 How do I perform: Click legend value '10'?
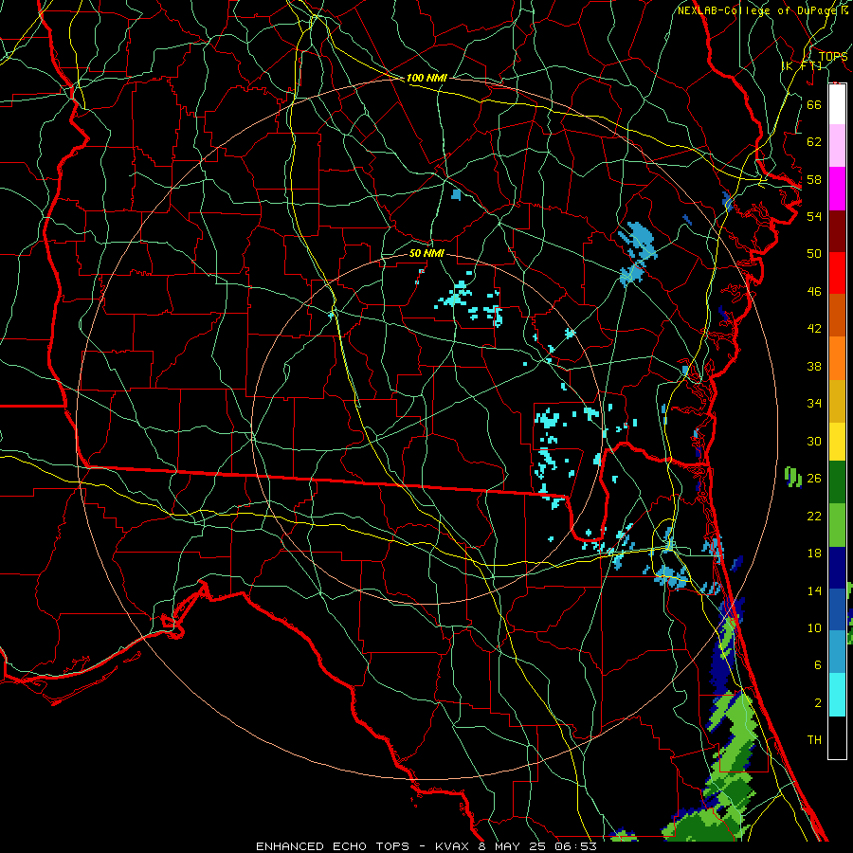814,627
